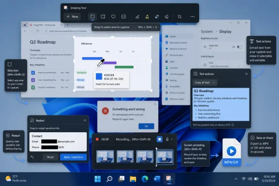The image size is (279, 186).
Task: Show hidden icons with tray chevron
Action: (x=236, y=179)
